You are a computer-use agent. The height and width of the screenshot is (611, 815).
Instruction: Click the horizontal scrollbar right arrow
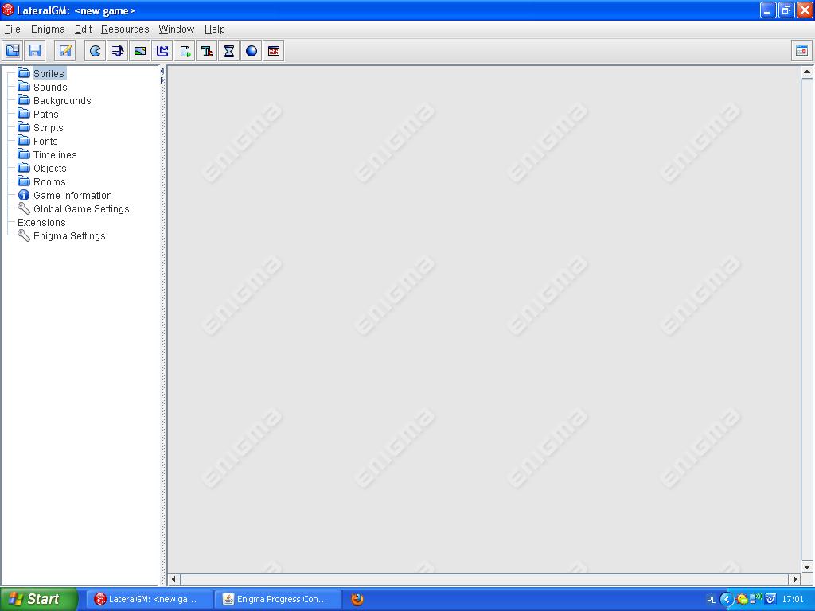point(794,579)
